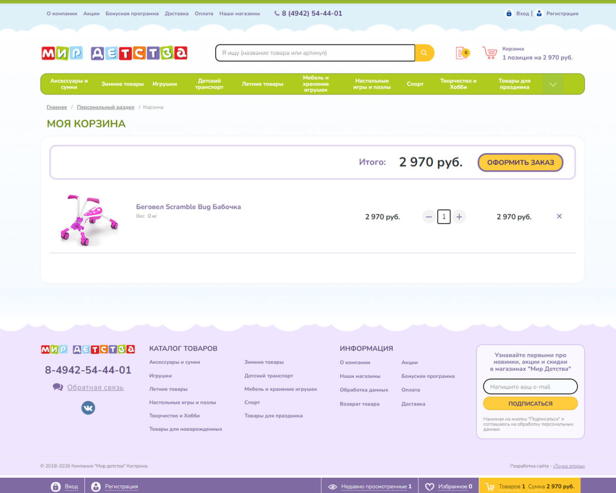Click the heart favorites icon

430,486
